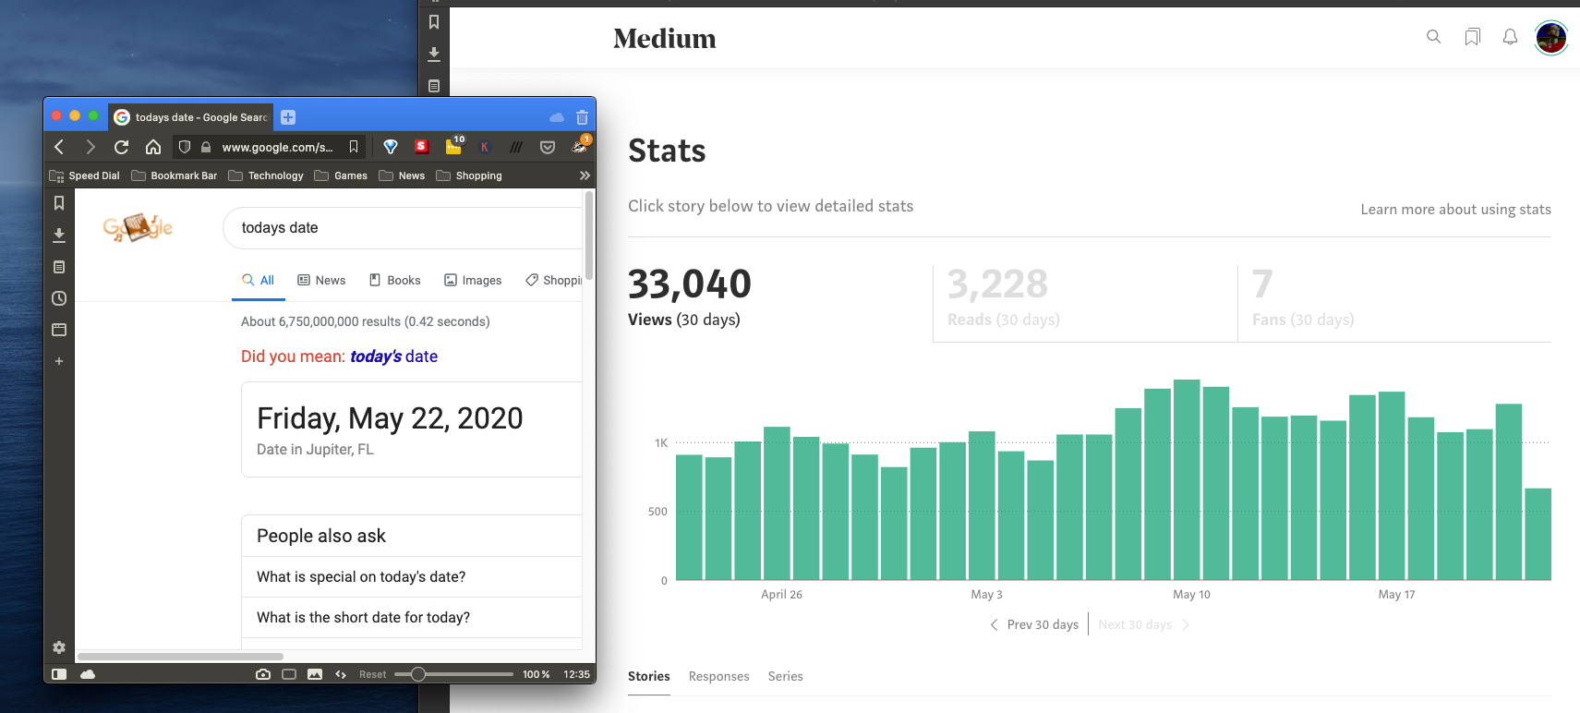Open the History panel in Vivaldi sidebar

(59, 298)
